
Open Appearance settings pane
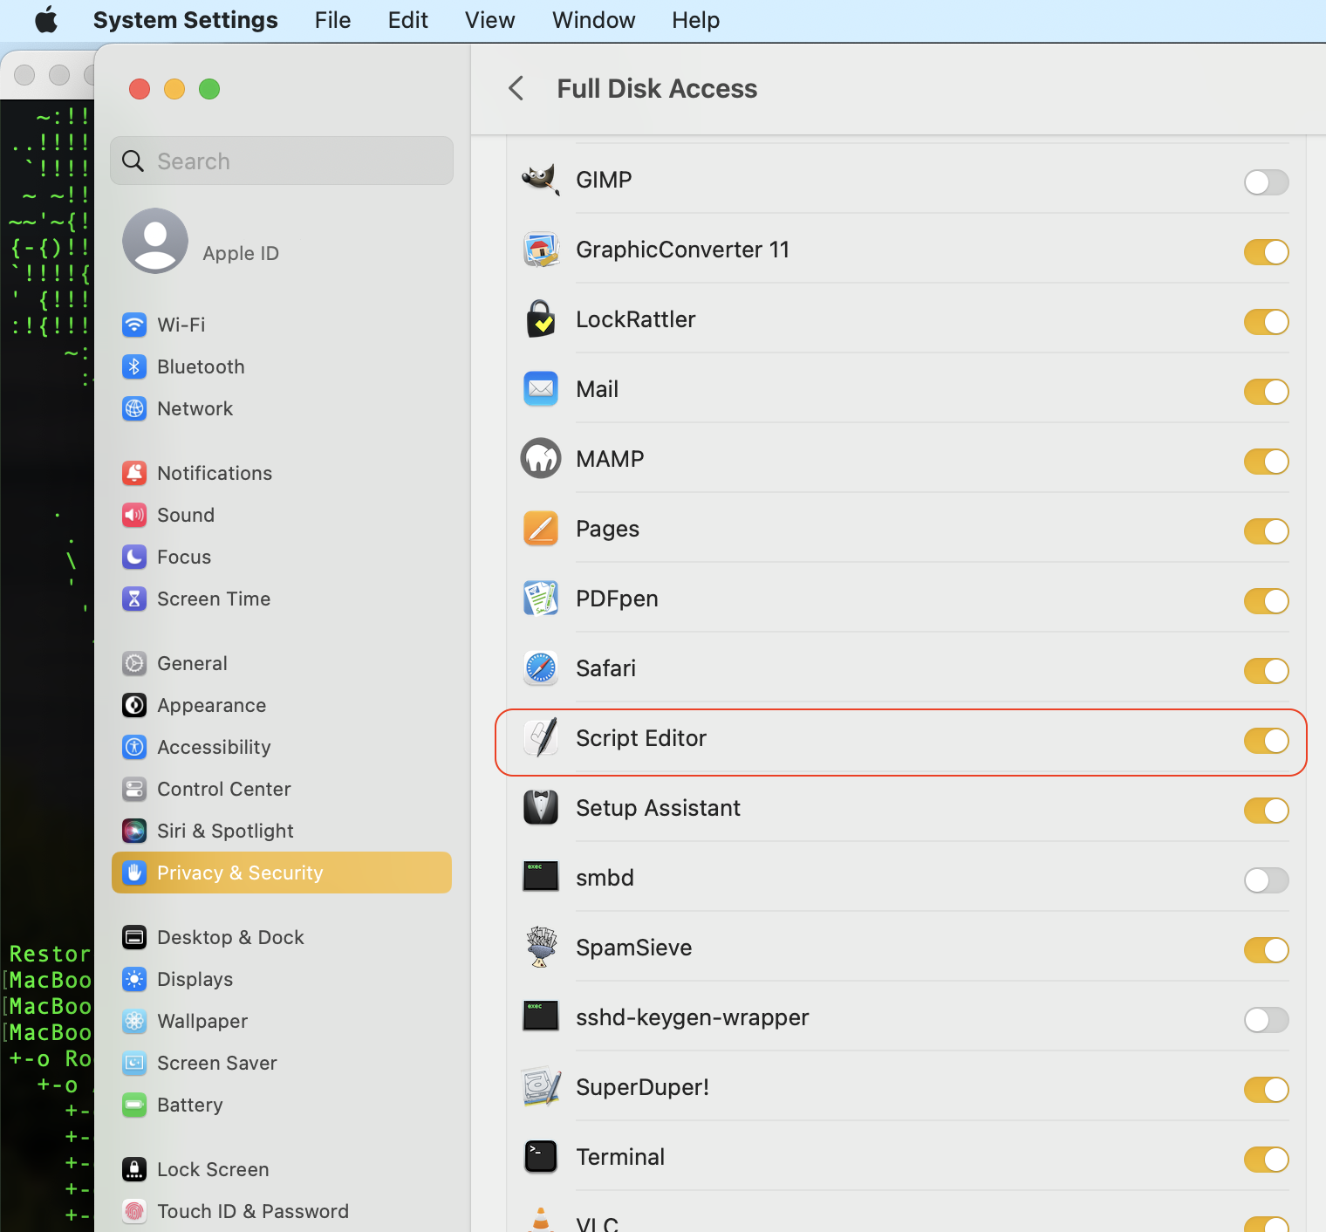[282, 705]
